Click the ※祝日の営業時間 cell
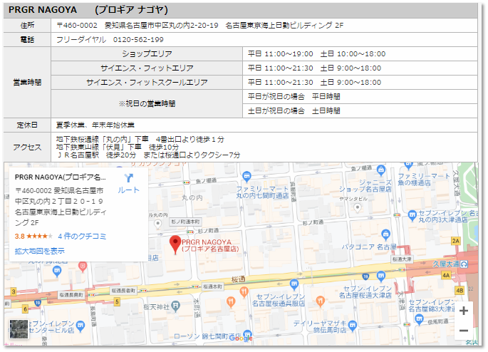The height and width of the screenshot is (352, 488). point(147,103)
